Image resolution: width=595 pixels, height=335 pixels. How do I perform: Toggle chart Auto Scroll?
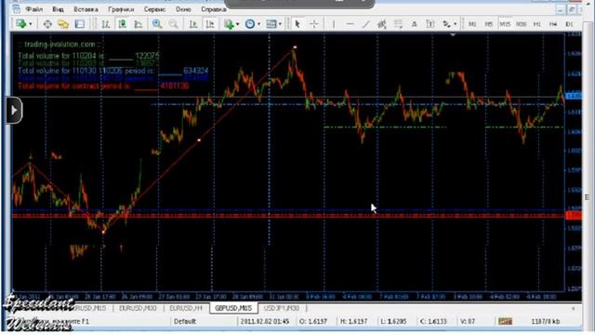tap(193, 24)
